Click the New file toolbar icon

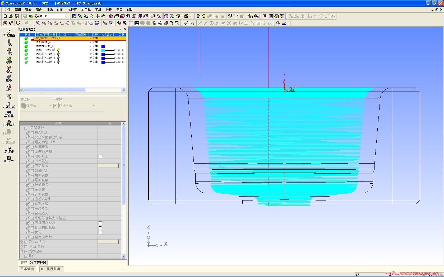click(5, 16)
